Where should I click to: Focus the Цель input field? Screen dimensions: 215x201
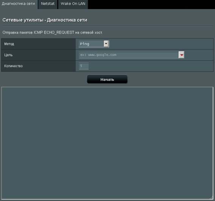(129, 55)
